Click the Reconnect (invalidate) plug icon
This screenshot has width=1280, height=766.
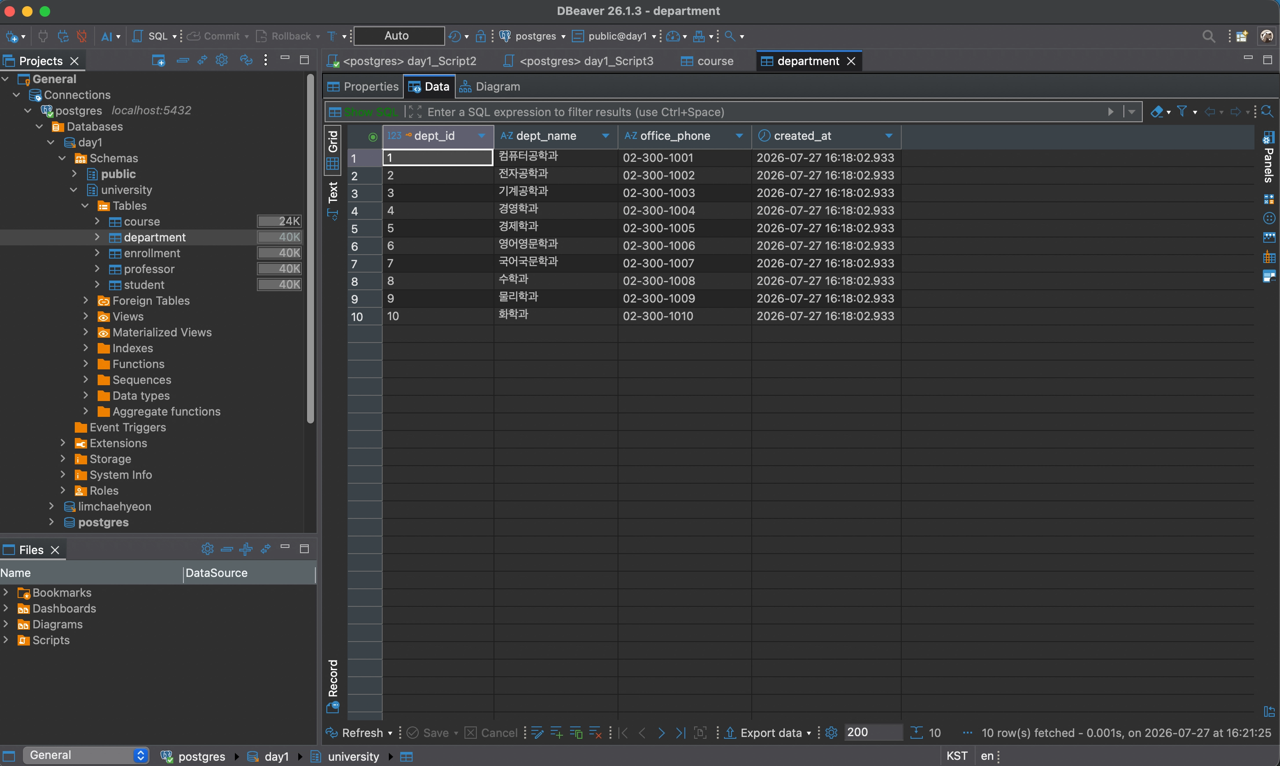[62, 36]
